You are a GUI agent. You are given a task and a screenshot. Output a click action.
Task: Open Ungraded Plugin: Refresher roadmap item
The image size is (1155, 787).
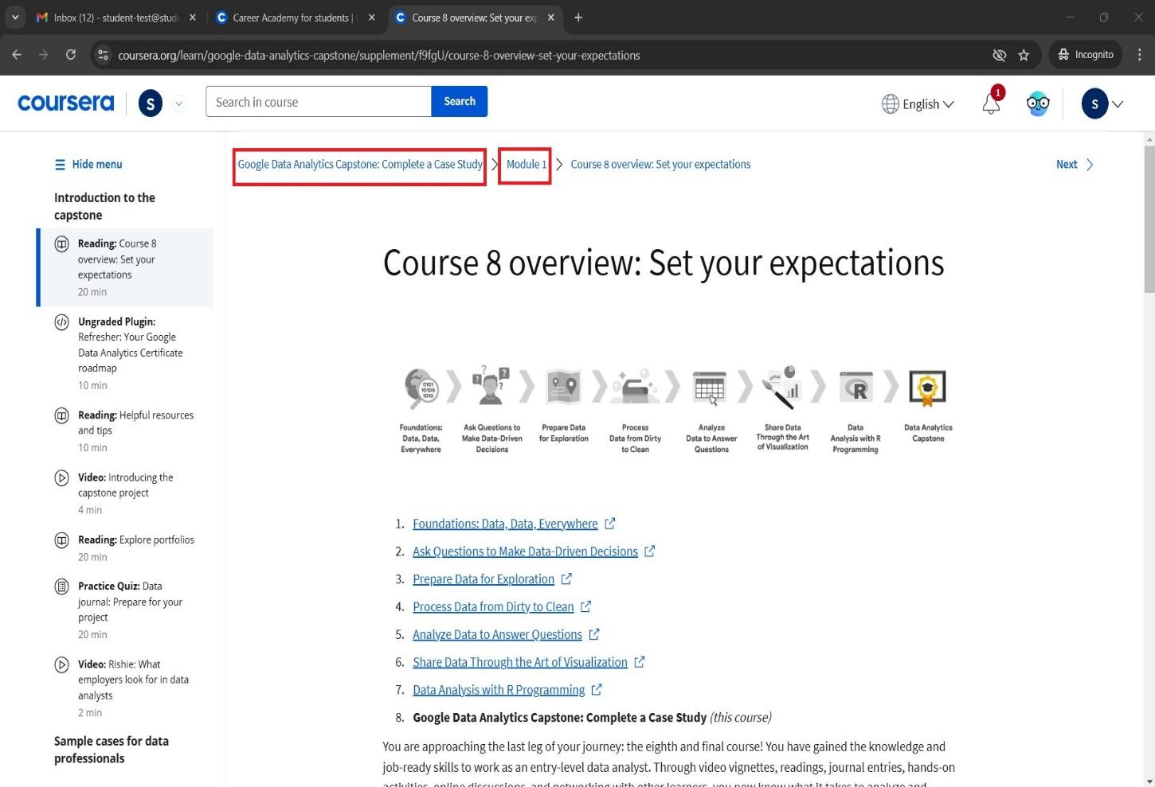[125, 353]
